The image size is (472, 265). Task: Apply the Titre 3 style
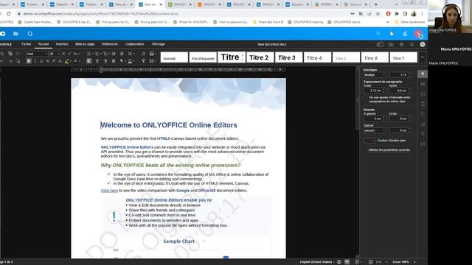tap(288, 57)
